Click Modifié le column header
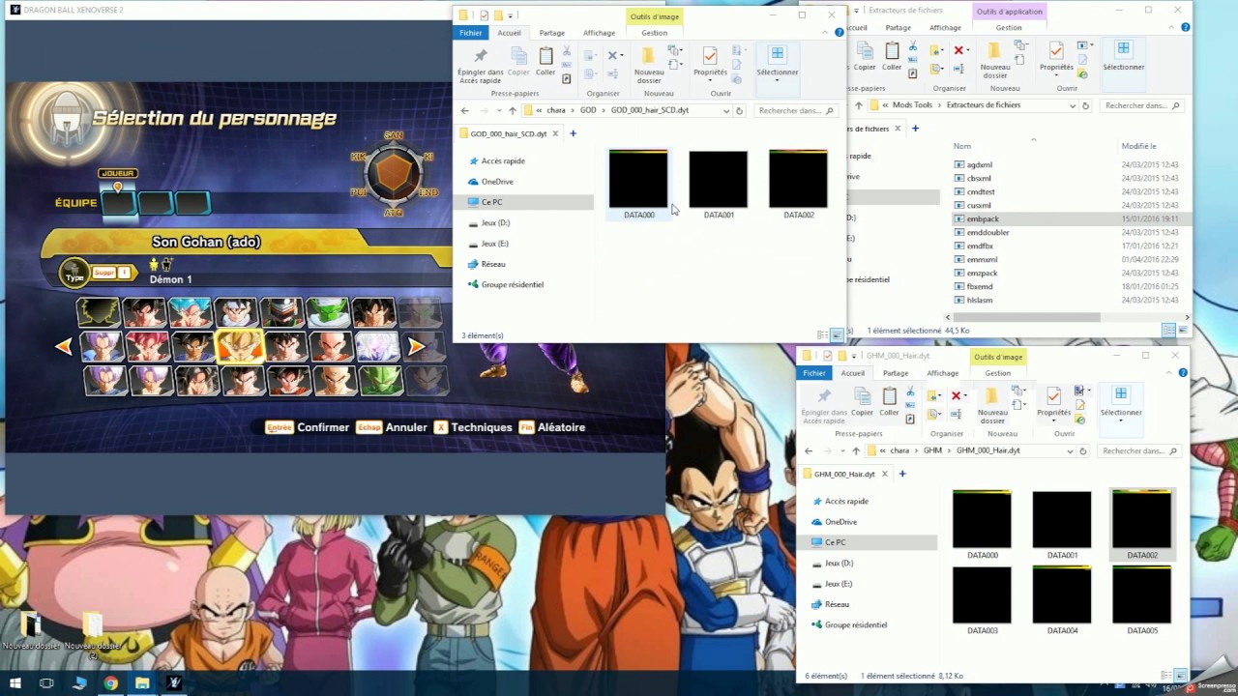 1139,146
